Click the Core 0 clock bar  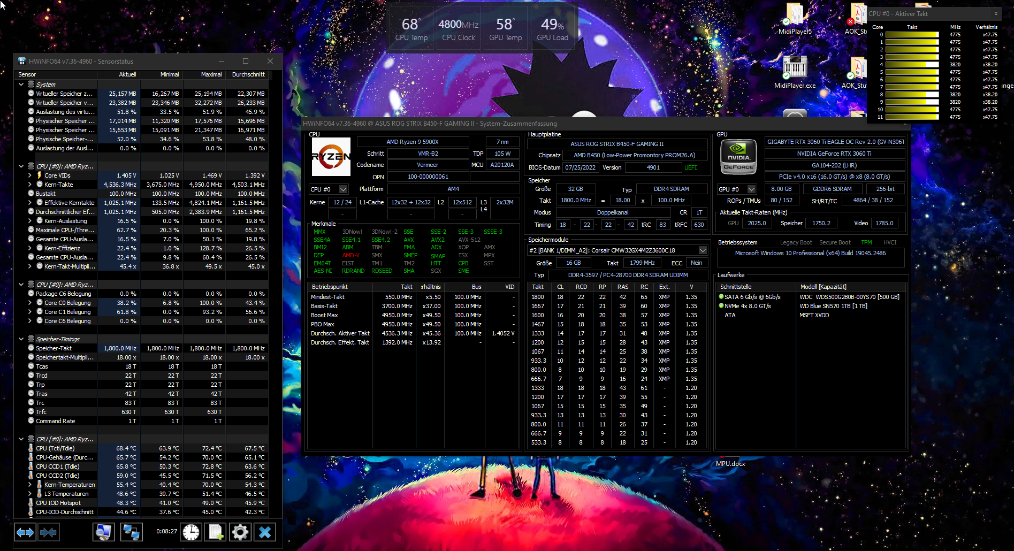click(x=912, y=35)
